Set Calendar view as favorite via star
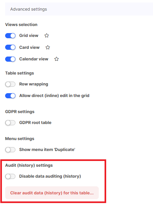Screen dimensions: 153x204 [x=56, y=59]
